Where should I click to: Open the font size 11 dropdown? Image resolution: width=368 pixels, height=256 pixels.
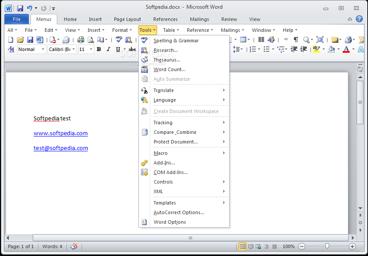pos(91,49)
